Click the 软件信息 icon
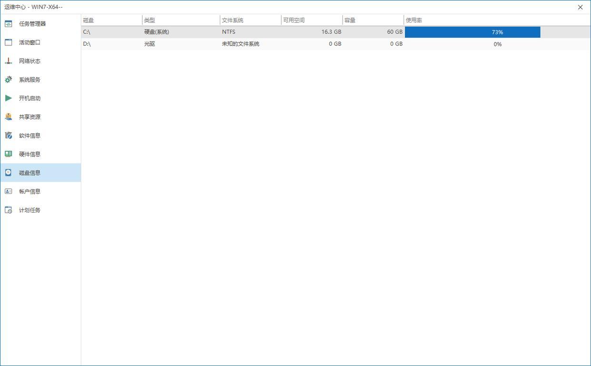 [x=8, y=135]
